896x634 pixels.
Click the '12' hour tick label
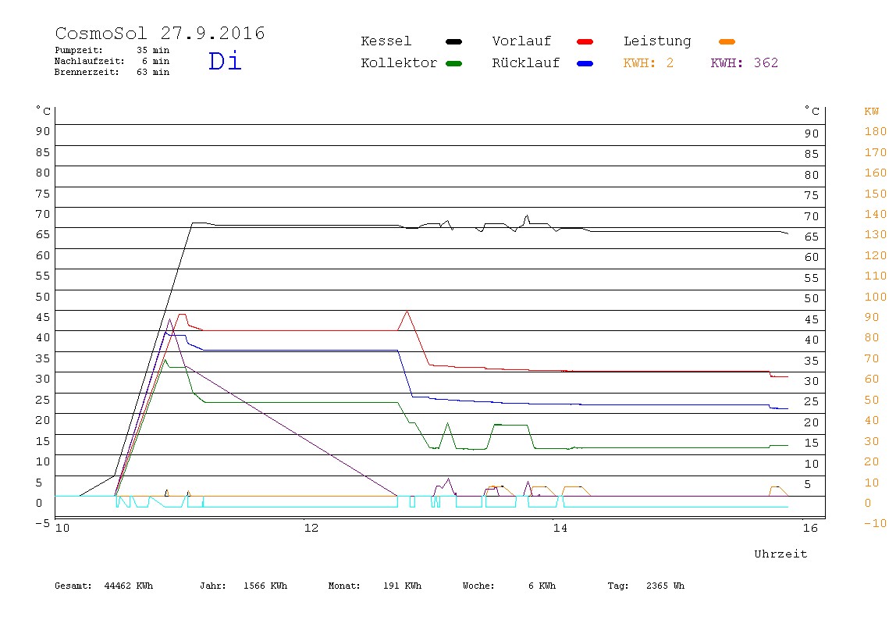(x=311, y=528)
